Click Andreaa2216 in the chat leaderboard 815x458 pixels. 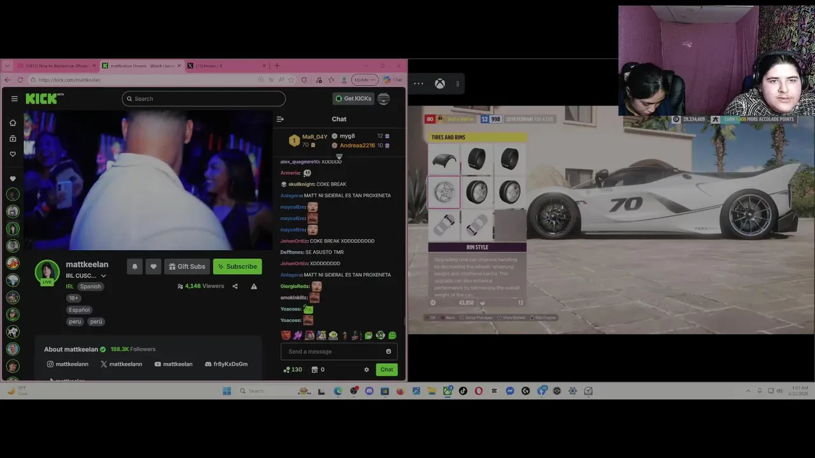point(357,145)
